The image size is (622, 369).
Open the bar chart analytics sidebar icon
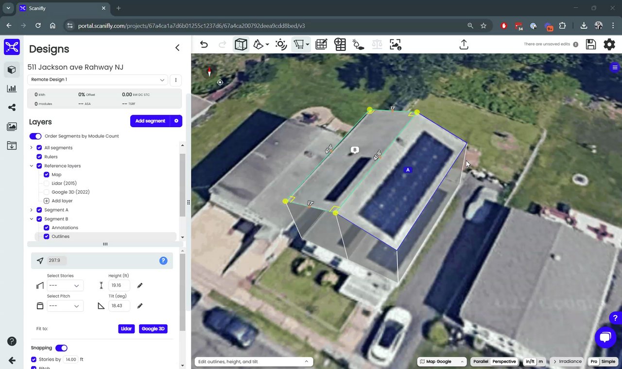(x=12, y=89)
